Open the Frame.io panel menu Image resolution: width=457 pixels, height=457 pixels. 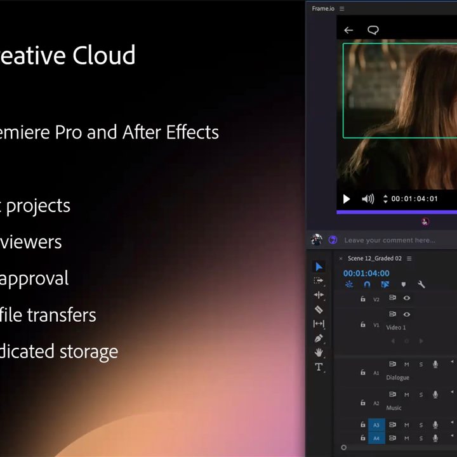342,9
